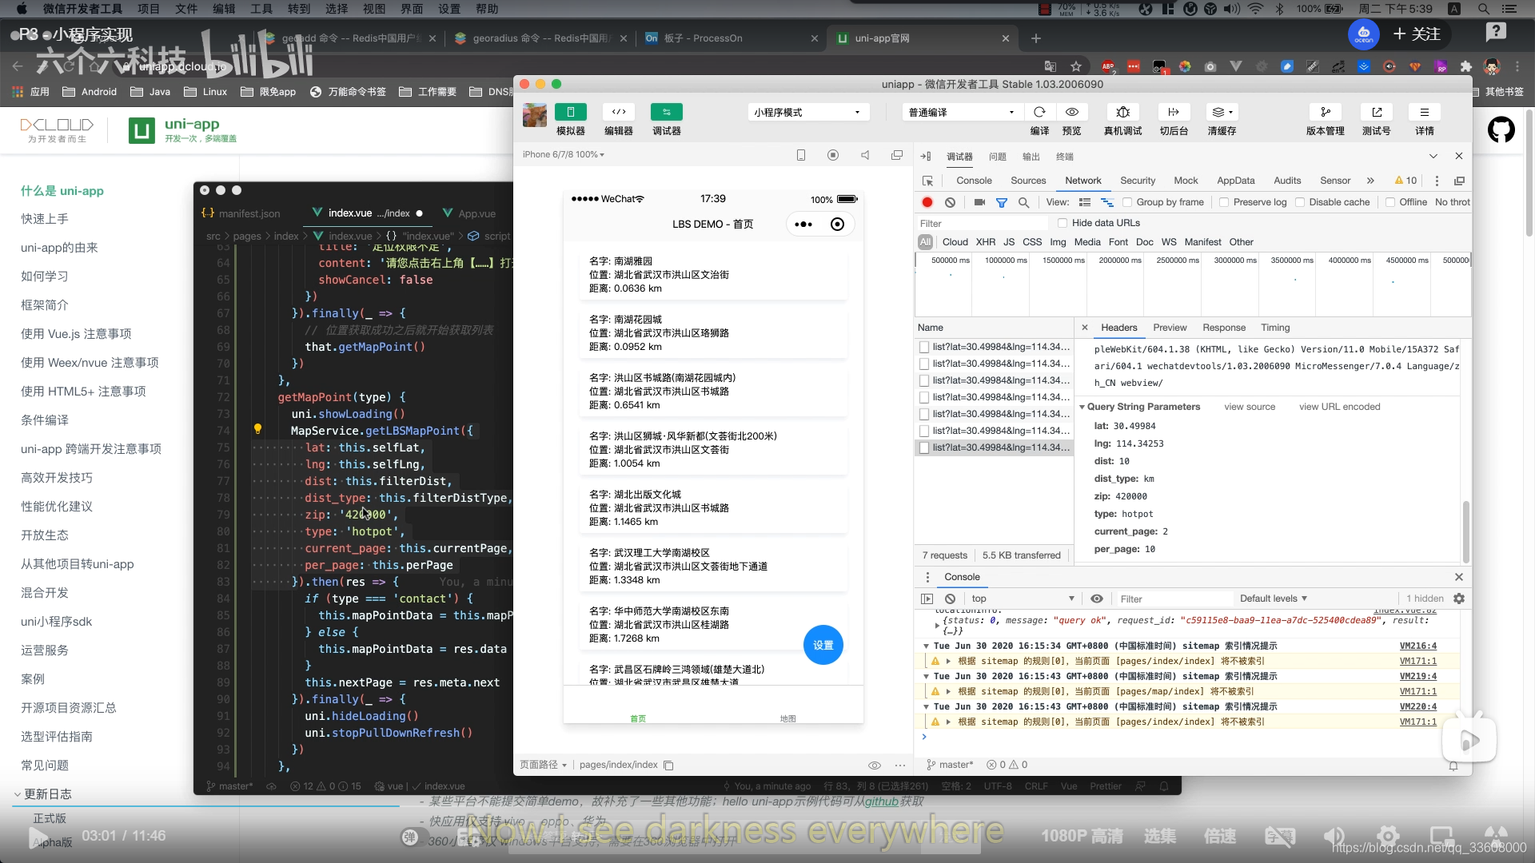Open 版本管理 version control icon
The height and width of the screenshot is (863, 1535).
1325,112
